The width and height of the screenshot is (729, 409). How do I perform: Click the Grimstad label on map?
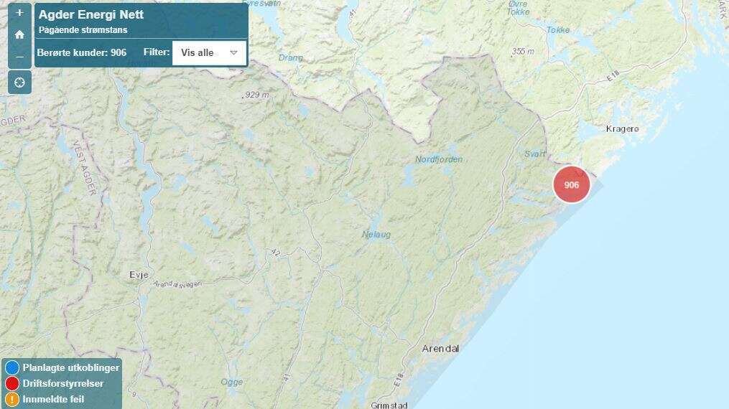tap(389, 405)
